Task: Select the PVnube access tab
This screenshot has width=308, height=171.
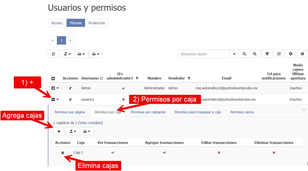Action: click(75, 23)
